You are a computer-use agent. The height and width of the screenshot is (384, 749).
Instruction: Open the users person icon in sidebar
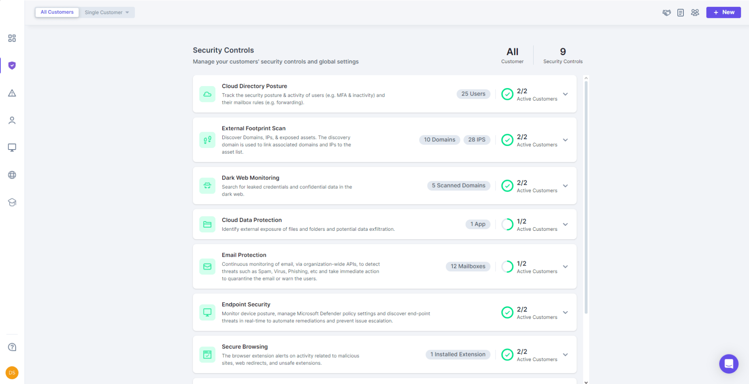[12, 120]
